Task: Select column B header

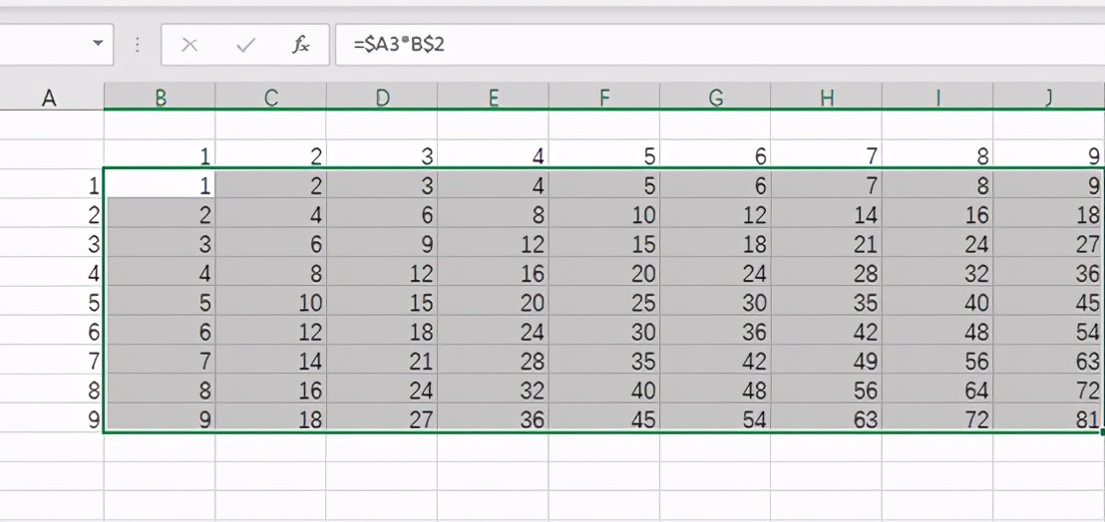Action: (x=160, y=98)
